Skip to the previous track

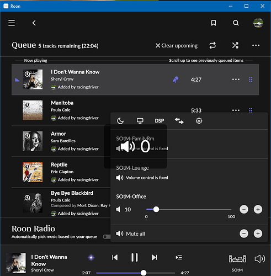(x=115, y=257)
